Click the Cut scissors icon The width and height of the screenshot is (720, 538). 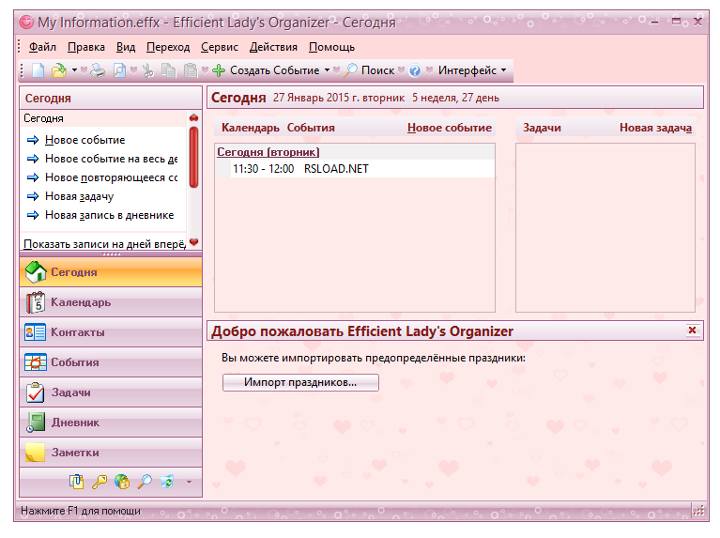148,70
